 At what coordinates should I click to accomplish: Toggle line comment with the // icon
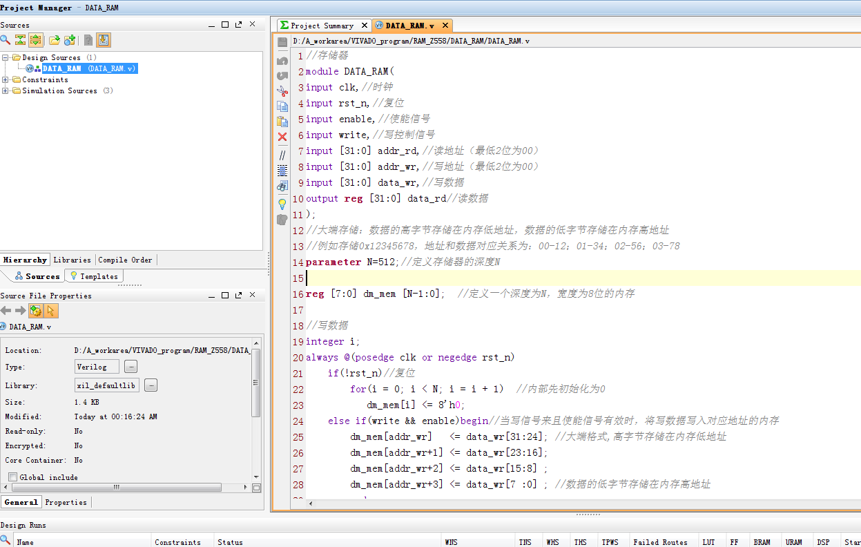(x=282, y=155)
